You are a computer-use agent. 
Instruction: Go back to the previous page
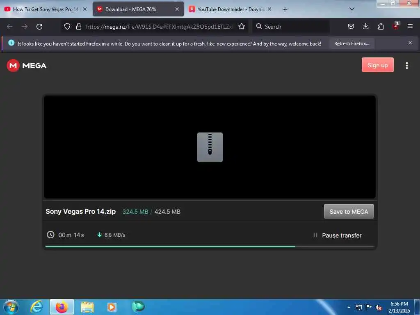(10, 27)
